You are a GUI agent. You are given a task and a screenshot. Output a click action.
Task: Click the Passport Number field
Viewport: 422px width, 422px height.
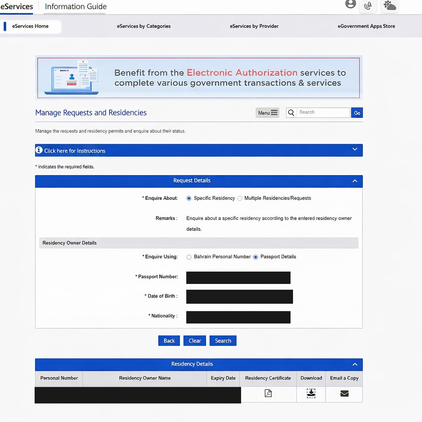tap(238, 277)
